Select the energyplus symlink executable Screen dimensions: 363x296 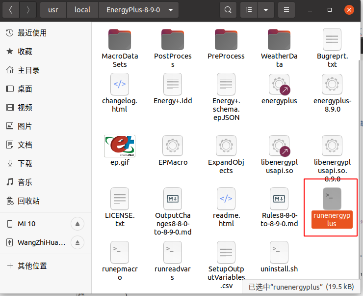pyautogui.click(x=279, y=89)
